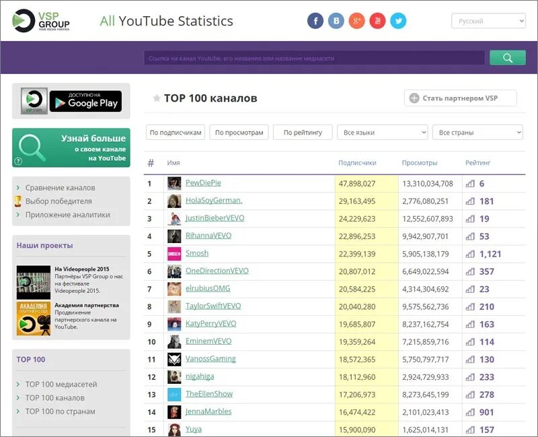The width and height of the screenshot is (538, 437).
Task: Click the green search magnifier button
Action: [x=508, y=58]
